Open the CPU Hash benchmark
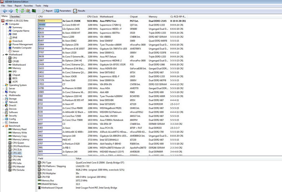 coord(17,156)
